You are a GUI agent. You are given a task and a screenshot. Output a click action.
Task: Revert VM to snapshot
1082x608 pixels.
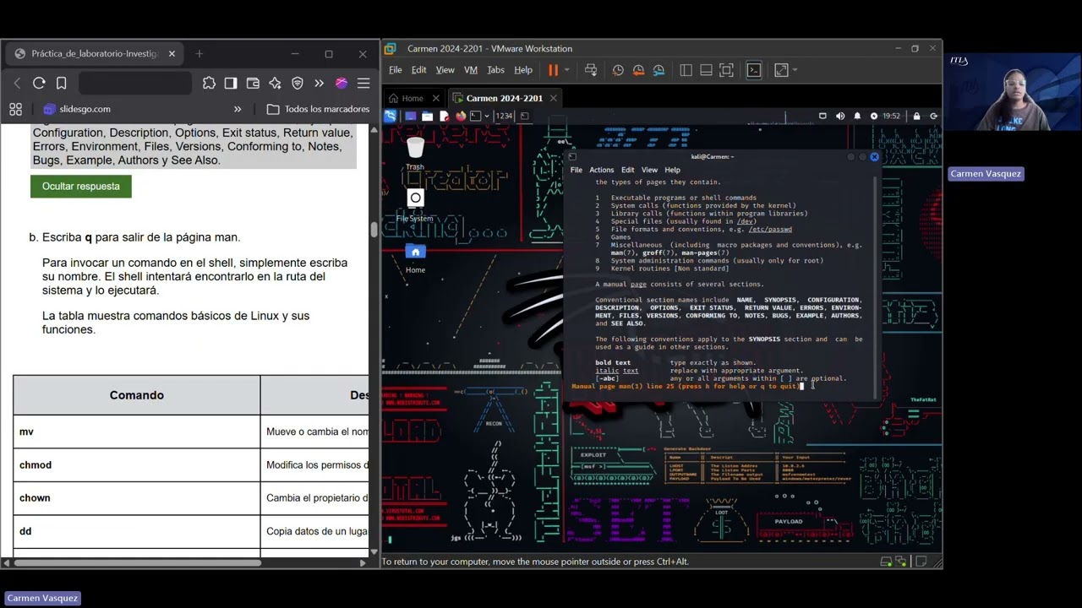[x=638, y=70]
